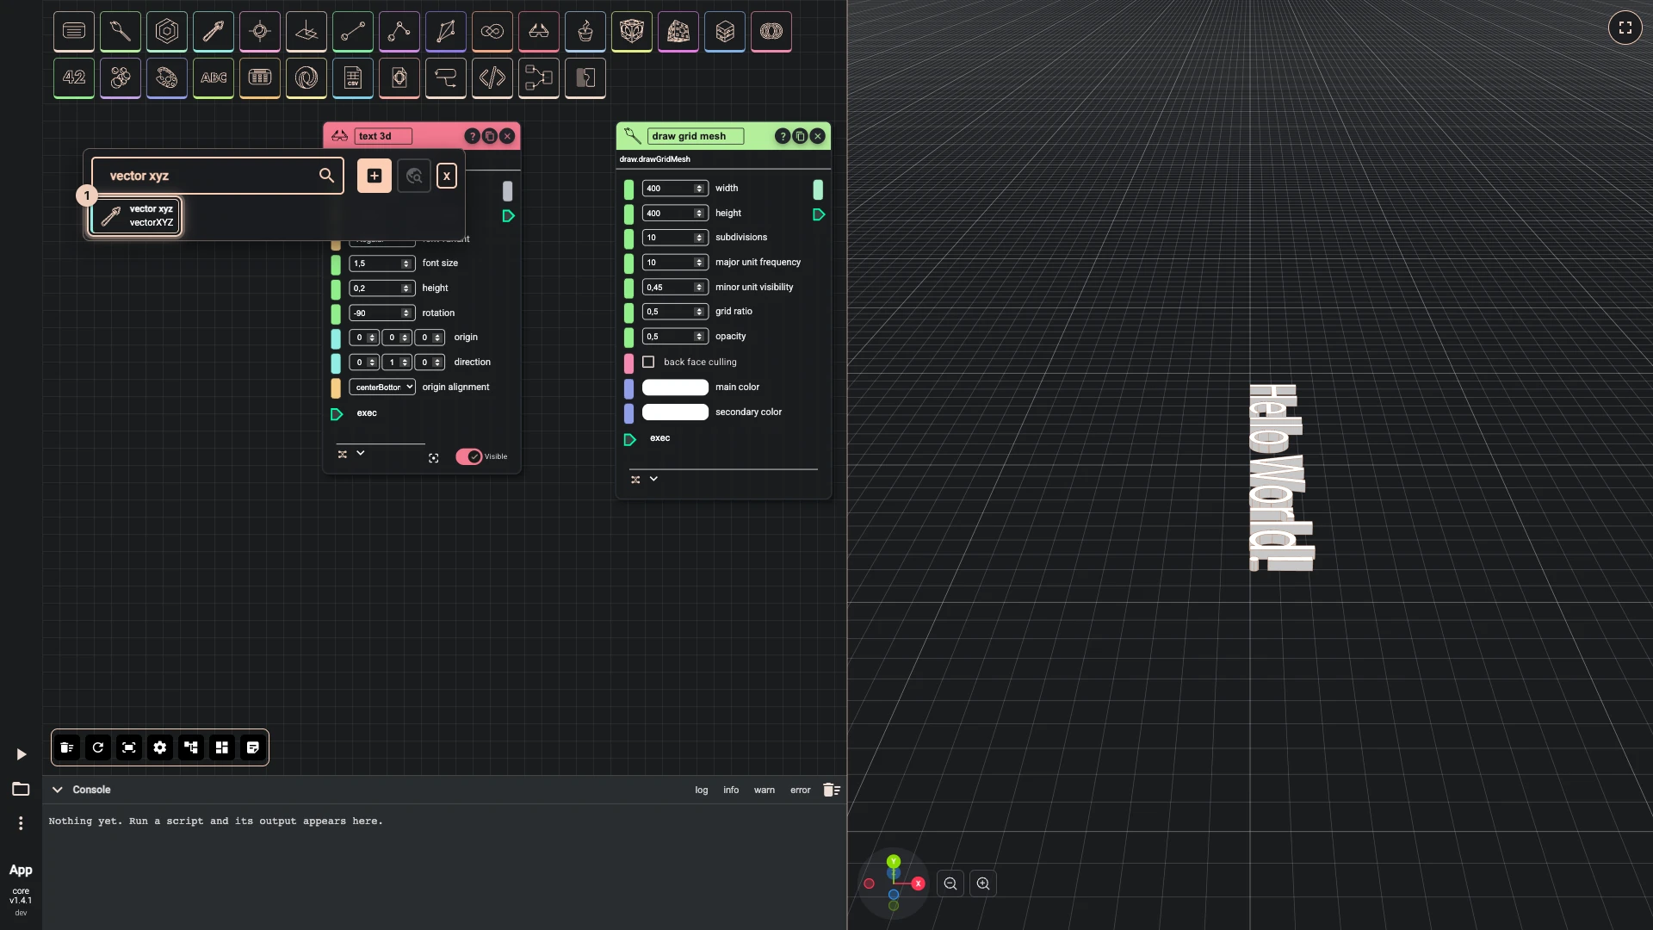The width and height of the screenshot is (1653, 930).
Task: Filter console by 'log'
Action: tap(702, 790)
